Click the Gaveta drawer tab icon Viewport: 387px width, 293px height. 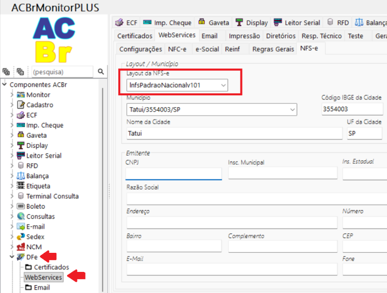[x=202, y=22]
